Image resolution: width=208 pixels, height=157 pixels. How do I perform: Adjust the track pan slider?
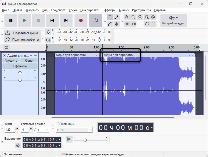tap(20, 80)
